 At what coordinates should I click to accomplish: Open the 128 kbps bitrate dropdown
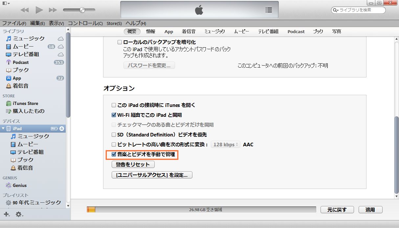click(226, 145)
